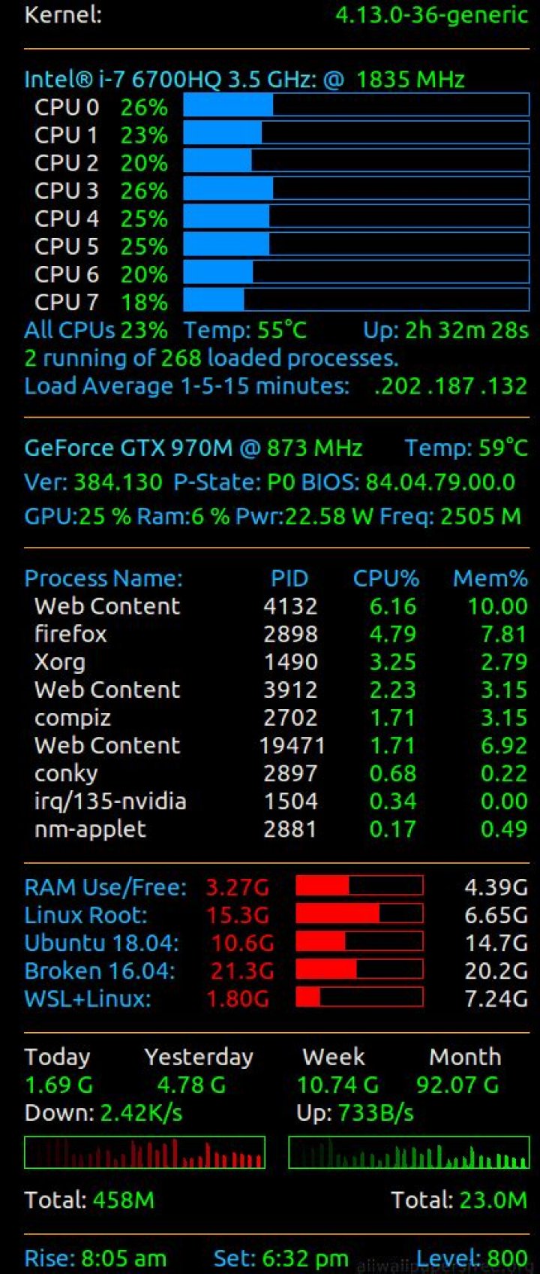
Task: Click the Down: 2.42K/s speed
Action: click(103, 1112)
